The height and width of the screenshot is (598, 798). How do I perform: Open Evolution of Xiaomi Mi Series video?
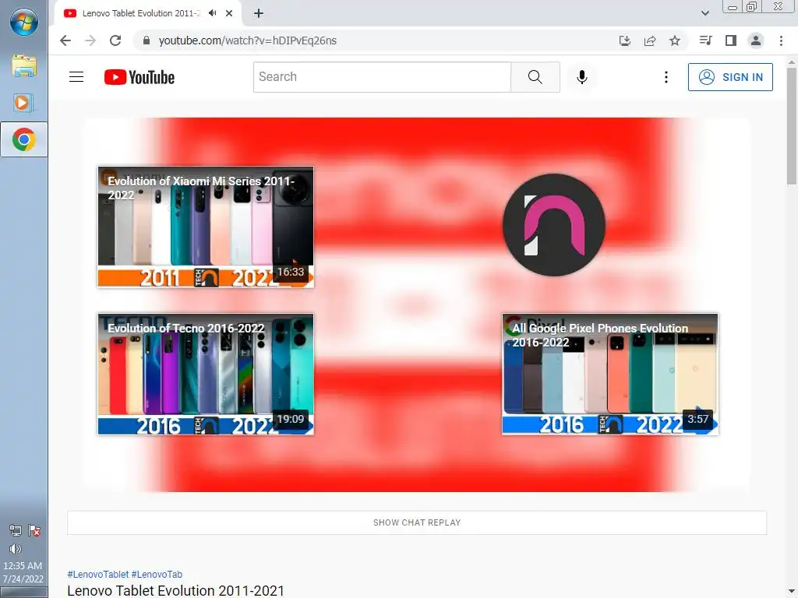[x=206, y=227]
